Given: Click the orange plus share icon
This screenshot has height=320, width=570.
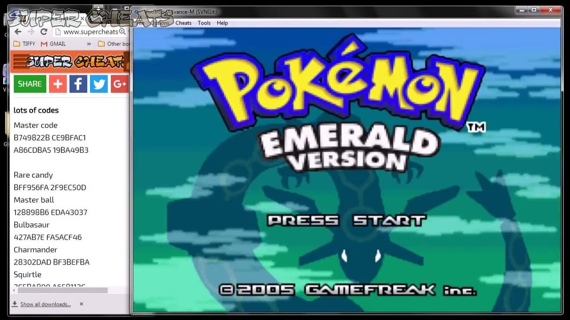Looking at the screenshot, I should tap(58, 84).
